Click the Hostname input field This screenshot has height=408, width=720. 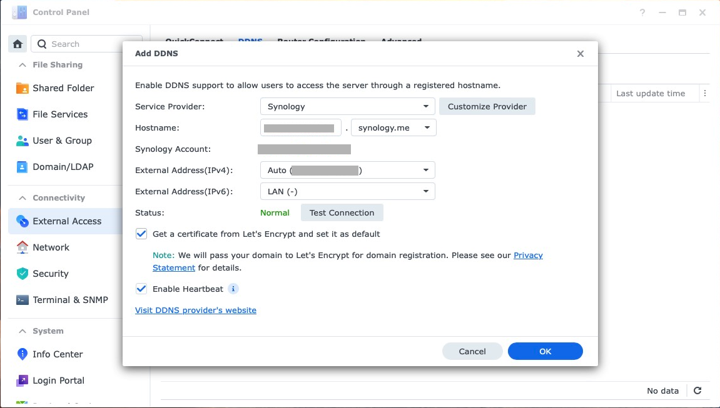pyautogui.click(x=300, y=128)
